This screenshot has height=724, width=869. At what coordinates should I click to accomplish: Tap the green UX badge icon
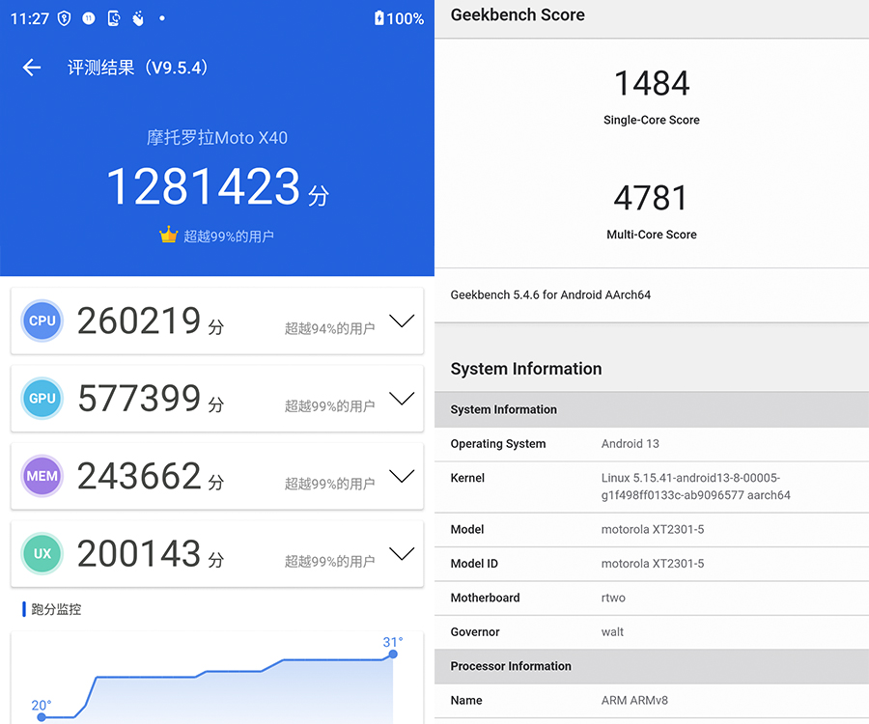pyautogui.click(x=42, y=553)
